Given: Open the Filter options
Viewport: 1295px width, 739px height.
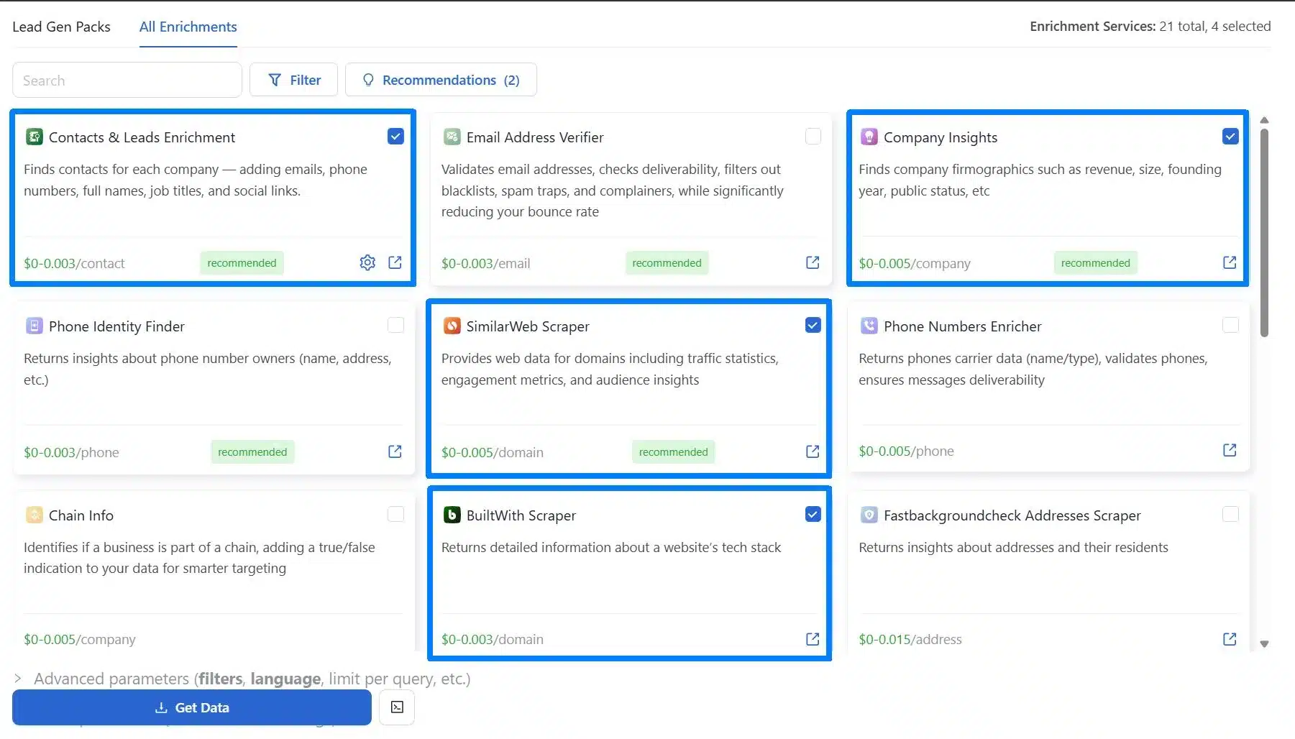Looking at the screenshot, I should [293, 80].
